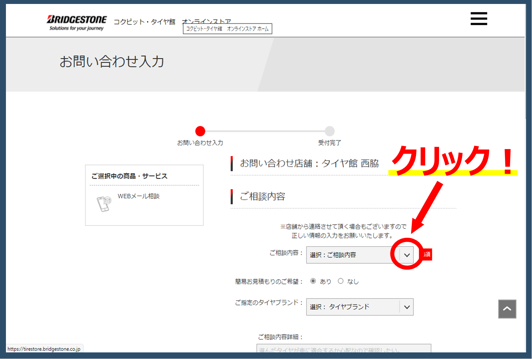Screen dimensions: 532x359
Task: Click the red 必須 required badge
Action: (427, 254)
